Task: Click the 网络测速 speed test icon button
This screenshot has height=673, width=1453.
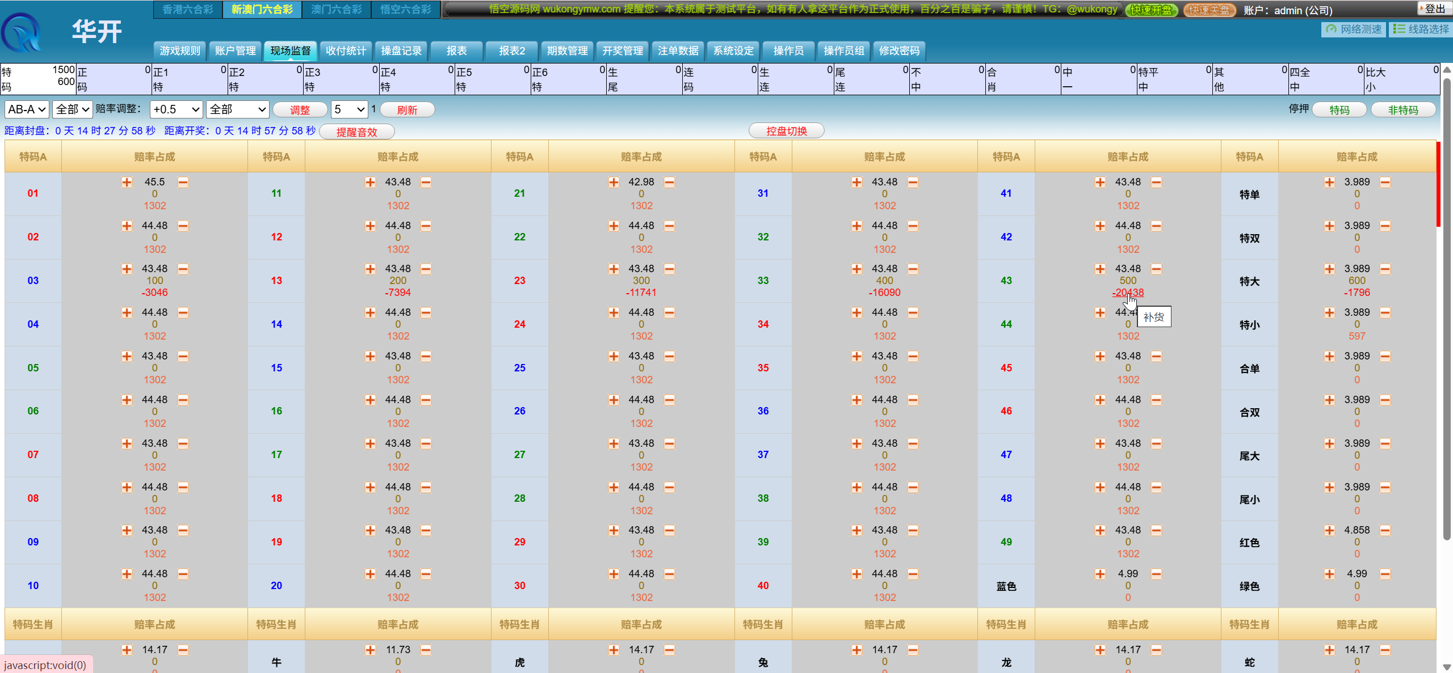Action: tap(1354, 29)
